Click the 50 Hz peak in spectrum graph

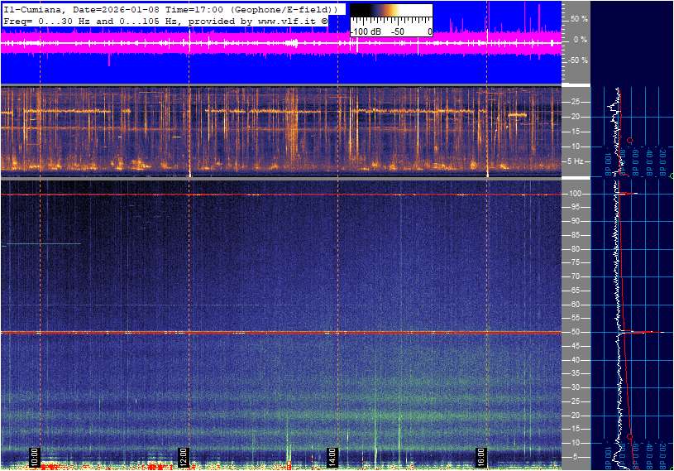click(x=637, y=332)
